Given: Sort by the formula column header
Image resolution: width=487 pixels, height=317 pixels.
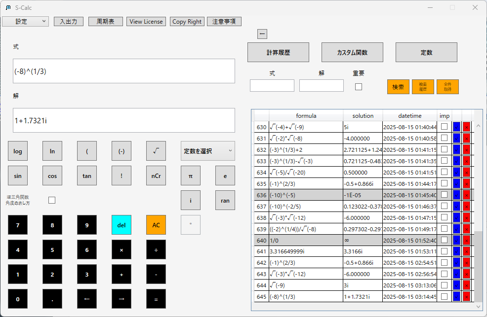Looking at the screenshot, I should tap(306, 115).
